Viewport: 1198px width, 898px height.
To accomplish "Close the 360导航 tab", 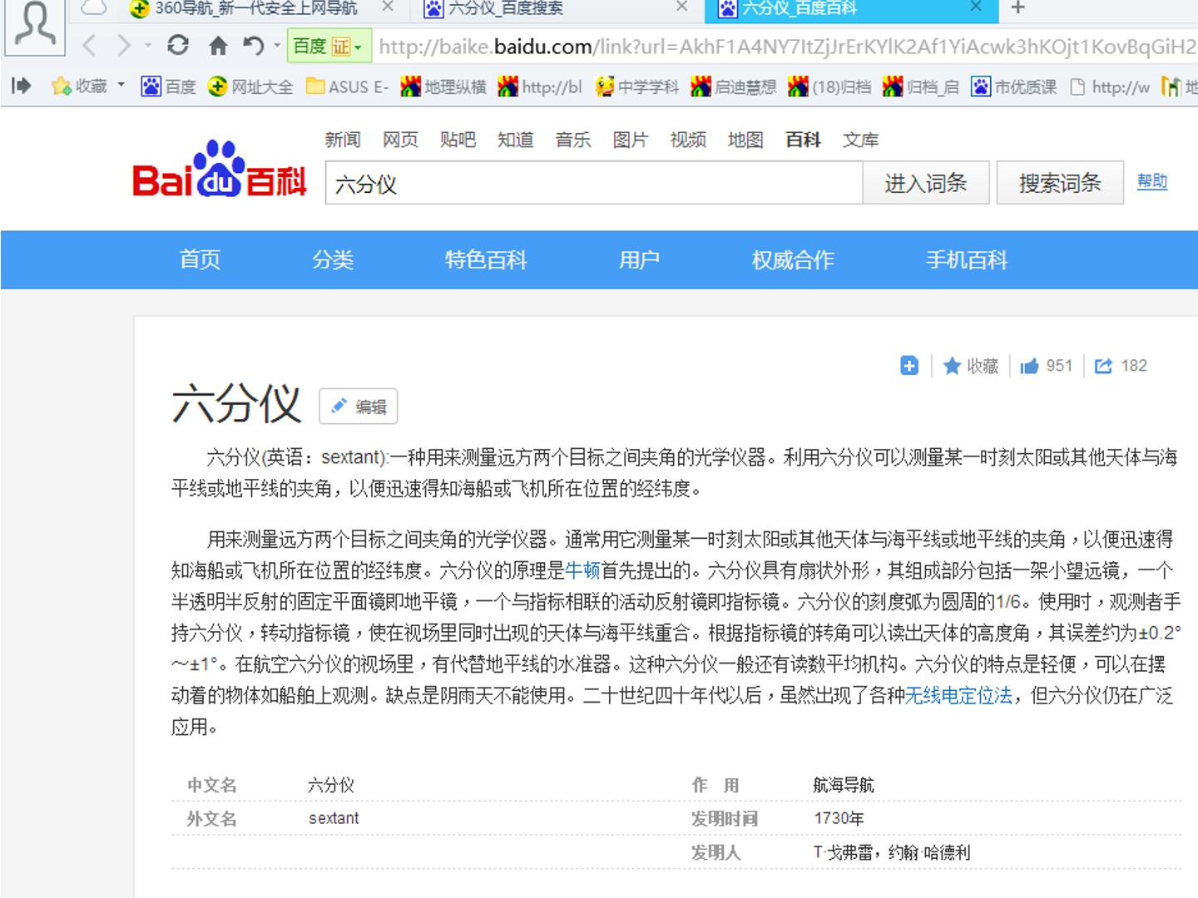I will coord(388,7).
